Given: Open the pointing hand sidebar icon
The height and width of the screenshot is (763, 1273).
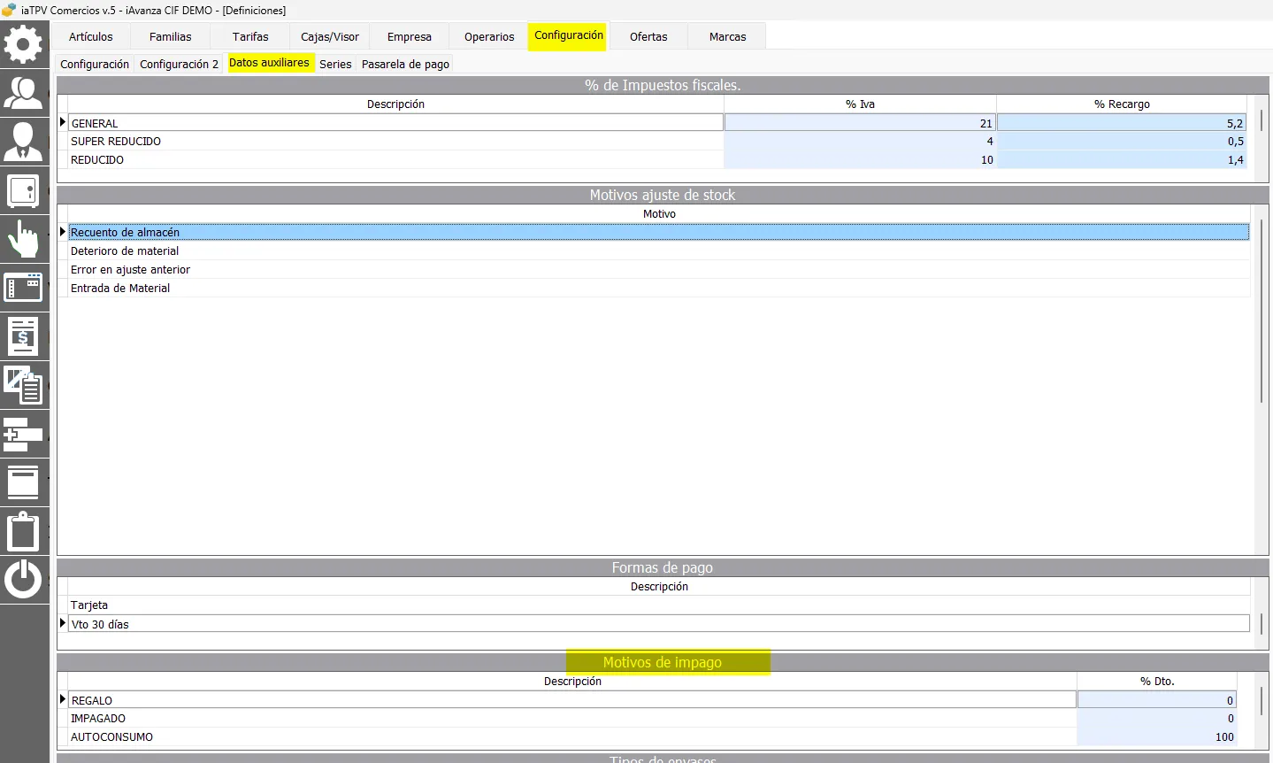Looking at the screenshot, I should tap(24, 239).
